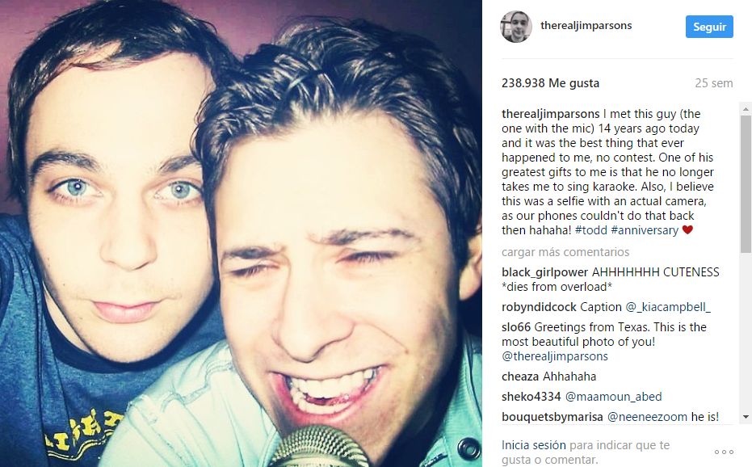The image size is (752, 467).
Task: Click the scrollbar down arrow in comments
Action: (x=746, y=417)
